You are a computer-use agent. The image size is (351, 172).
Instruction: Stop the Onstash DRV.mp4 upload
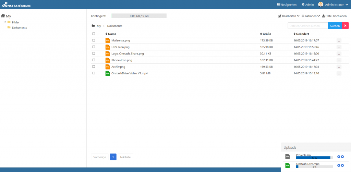point(342,165)
